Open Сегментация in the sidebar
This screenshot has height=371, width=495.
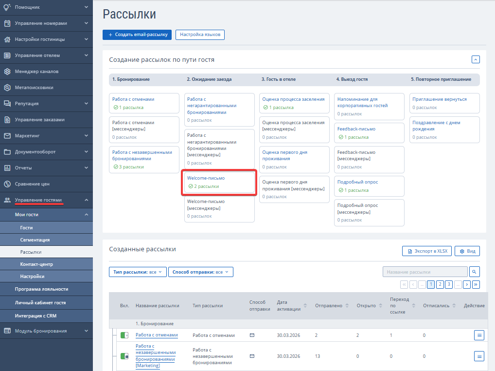(x=35, y=240)
